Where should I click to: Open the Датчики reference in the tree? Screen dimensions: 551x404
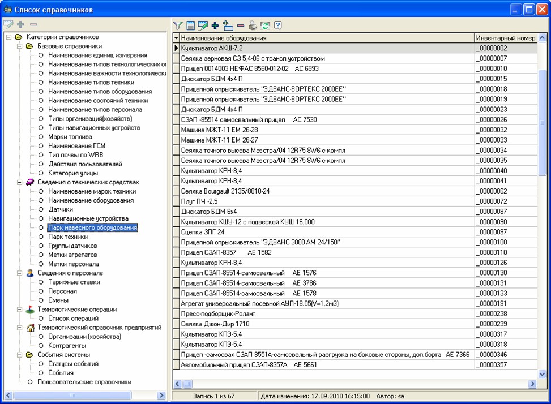click(x=61, y=209)
